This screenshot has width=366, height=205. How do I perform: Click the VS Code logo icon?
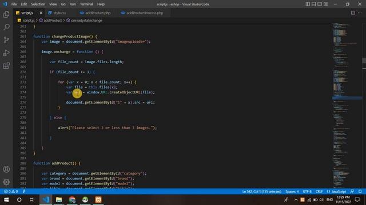click(5, 4)
